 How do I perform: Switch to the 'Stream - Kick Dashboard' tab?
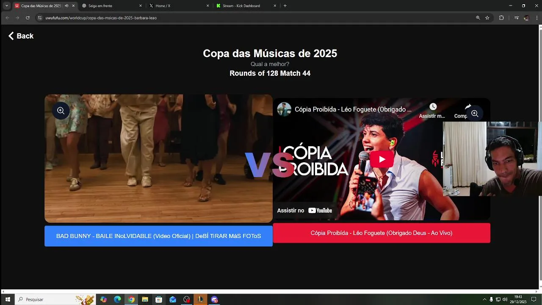coord(246,6)
